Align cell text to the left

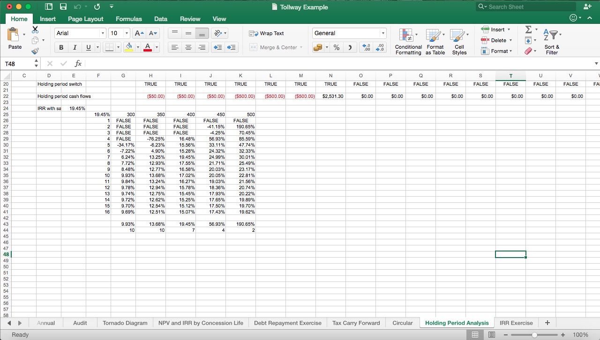click(174, 47)
